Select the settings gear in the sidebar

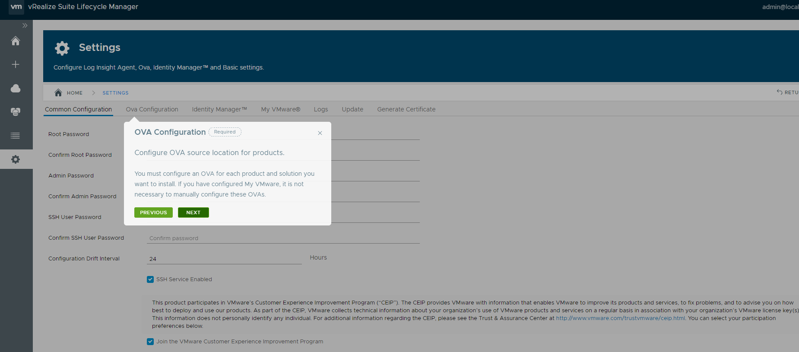[x=16, y=159]
